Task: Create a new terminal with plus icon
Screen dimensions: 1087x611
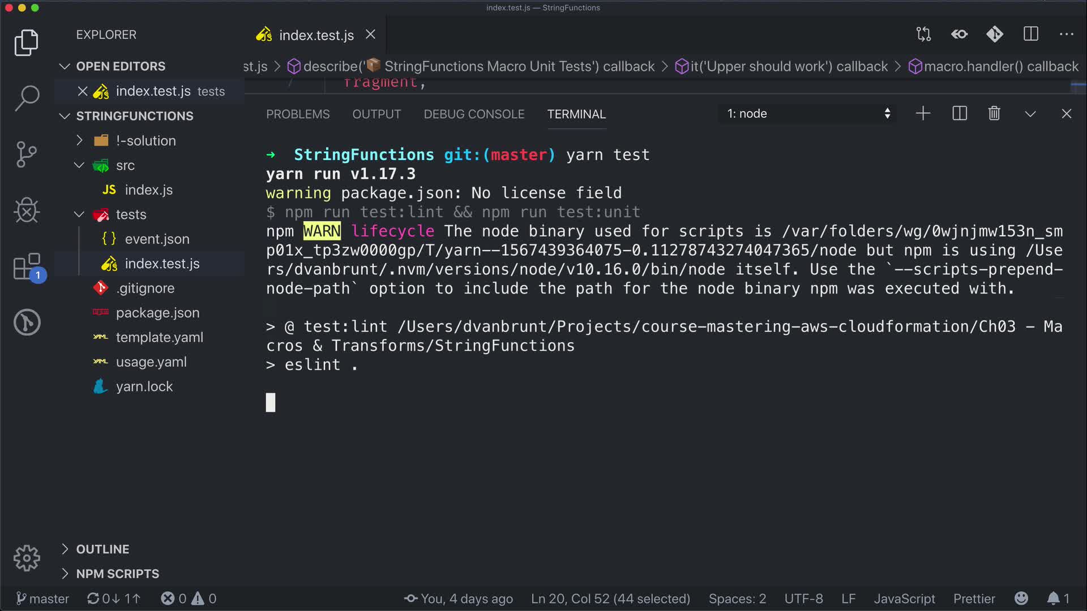Action: [923, 114]
